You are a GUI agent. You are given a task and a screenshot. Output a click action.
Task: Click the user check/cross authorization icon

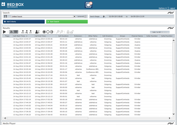(x=37, y=32)
